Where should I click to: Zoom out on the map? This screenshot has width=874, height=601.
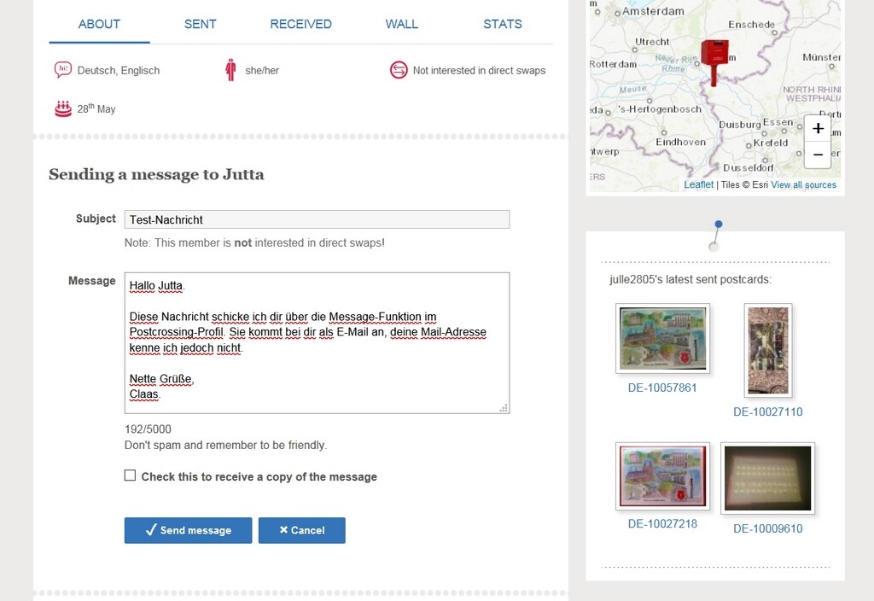(817, 155)
